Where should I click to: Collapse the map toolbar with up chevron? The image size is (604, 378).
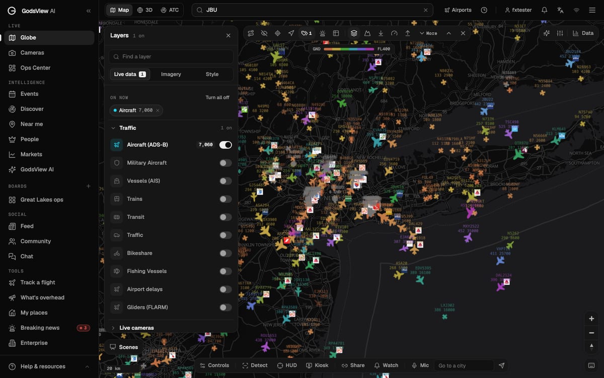[x=448, y=33]
